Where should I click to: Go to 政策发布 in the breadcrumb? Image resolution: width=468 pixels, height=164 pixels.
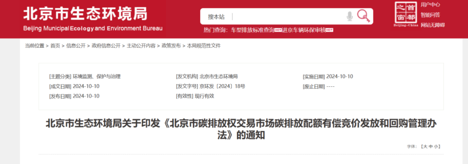click(171, 46)
